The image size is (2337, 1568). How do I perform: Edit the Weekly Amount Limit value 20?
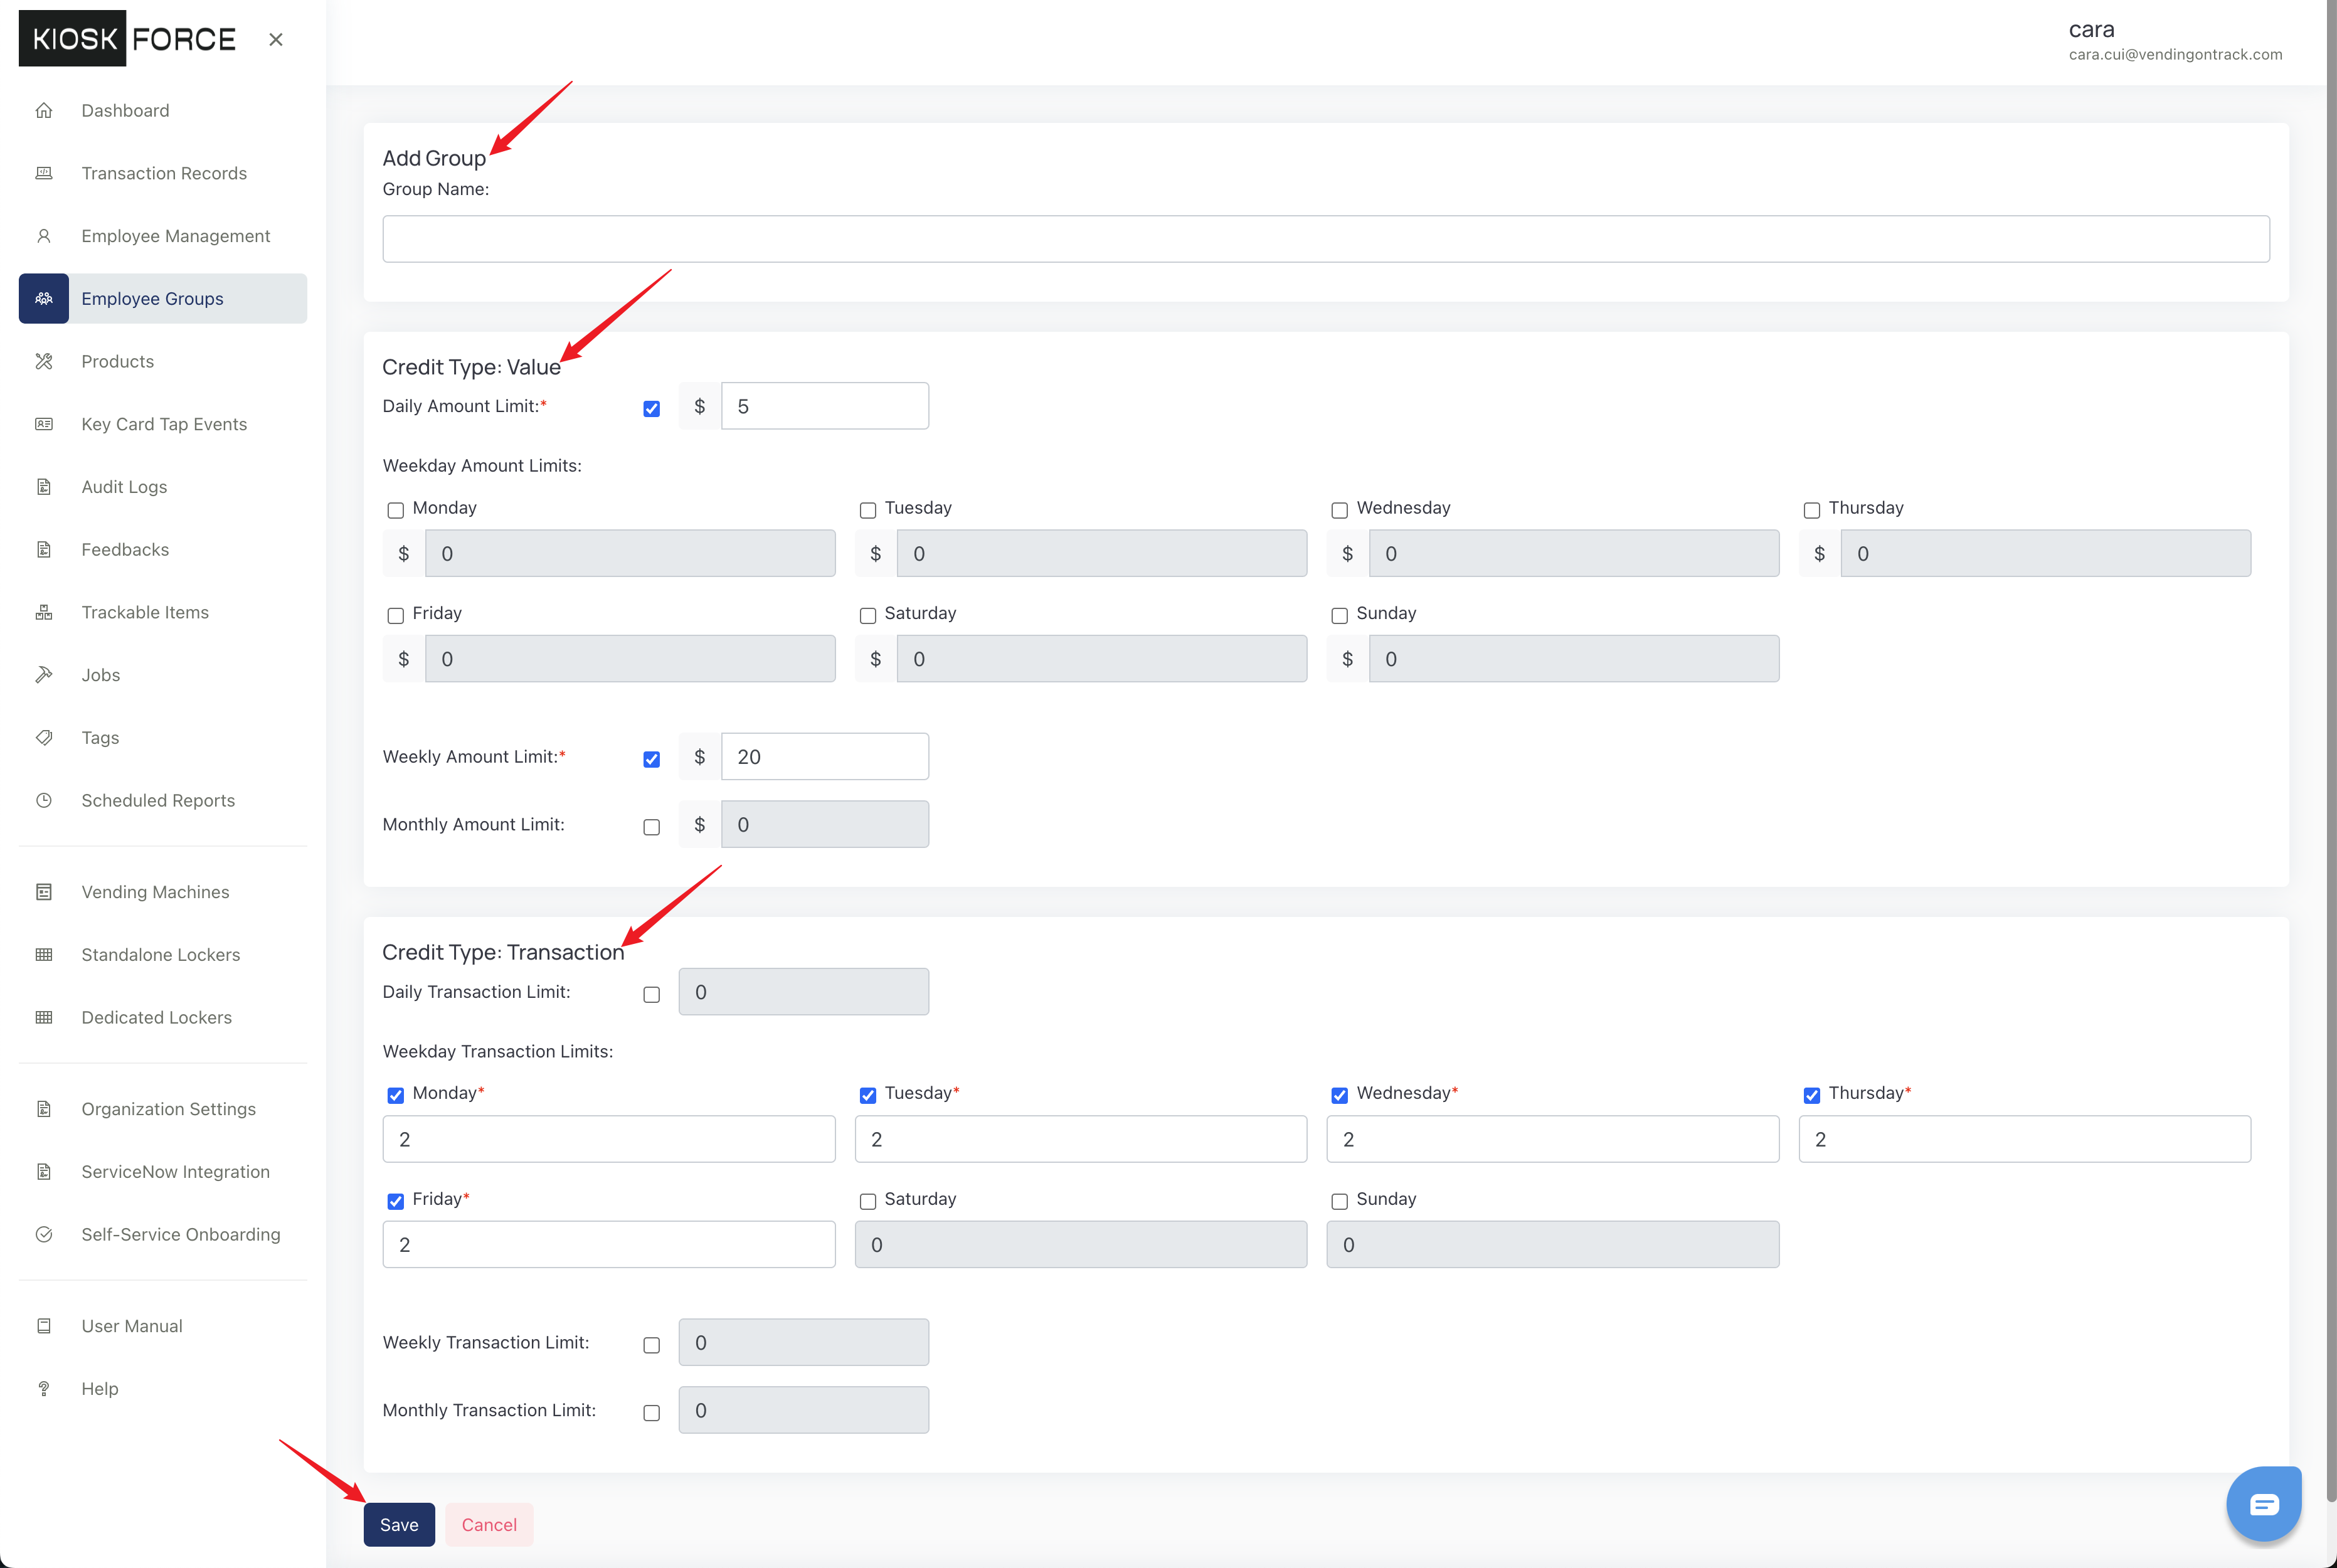click(825, 757)
